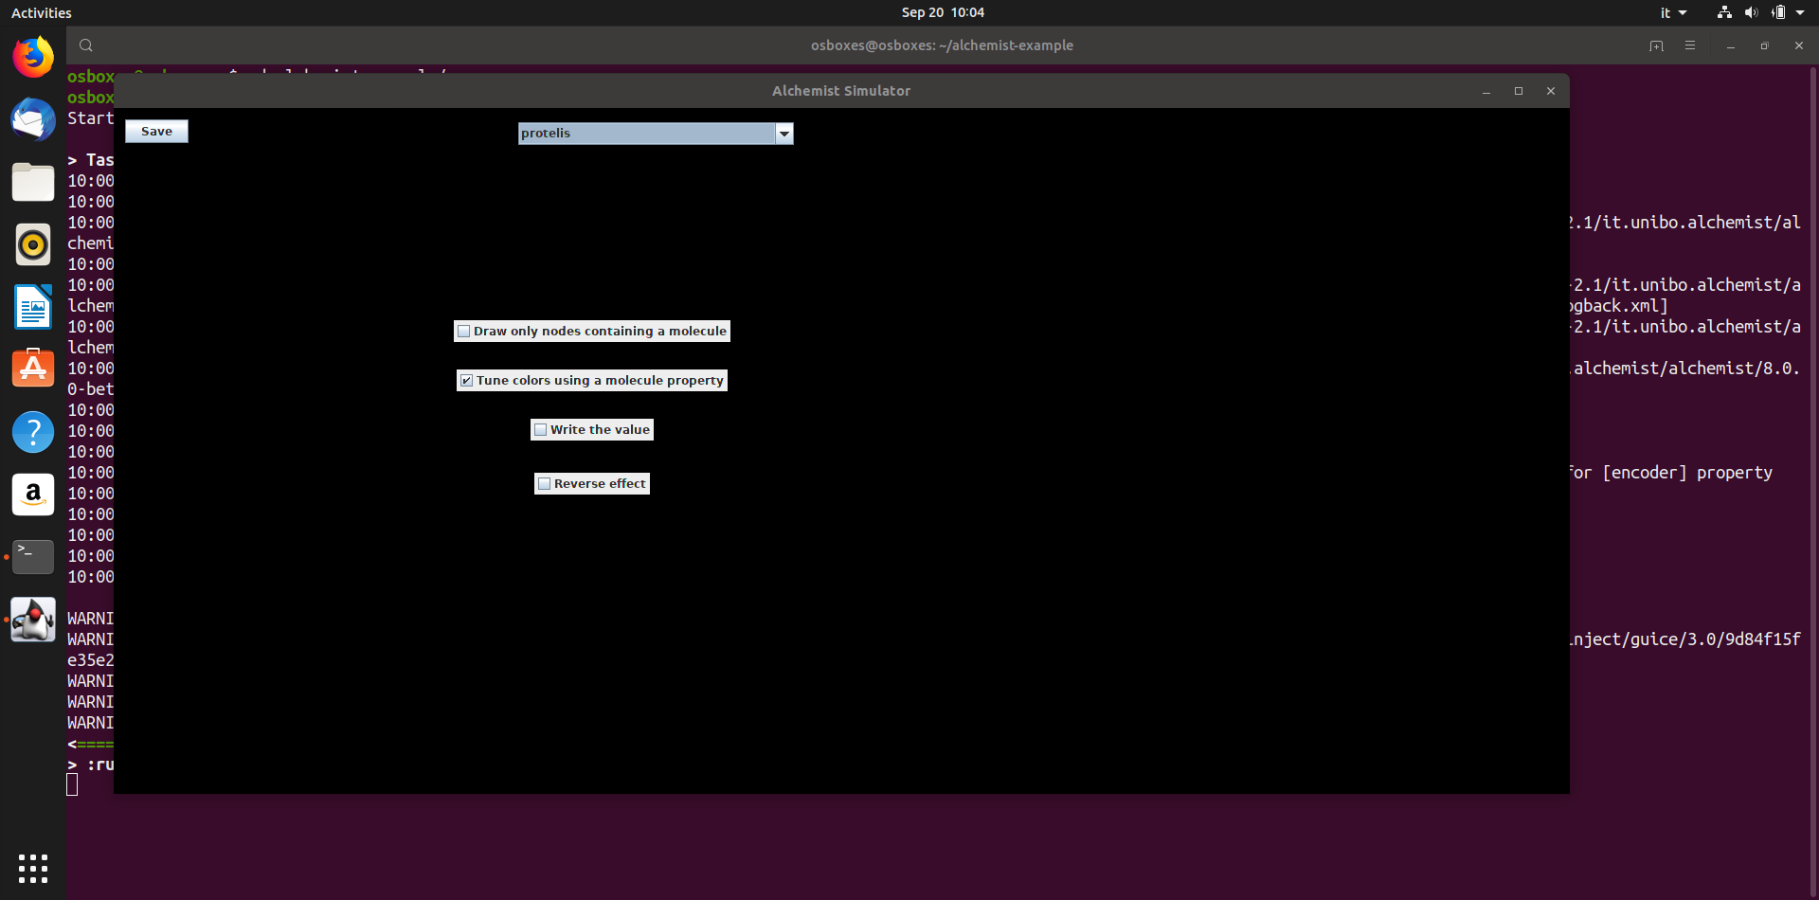Image resolution: width=1819 pixels, height=900 pixels.
Task: Restore the terminal window size
Action: (x=1764, y=45)
